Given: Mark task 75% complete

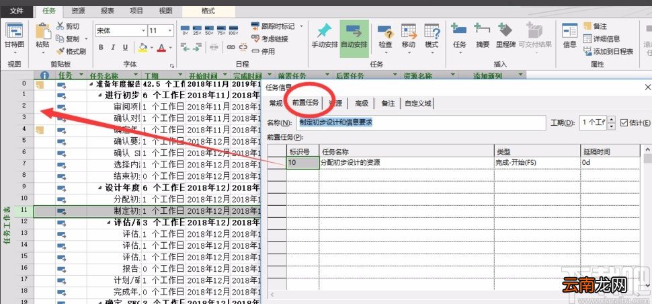Looking at the screenshot, I should [x=221, y=30].
